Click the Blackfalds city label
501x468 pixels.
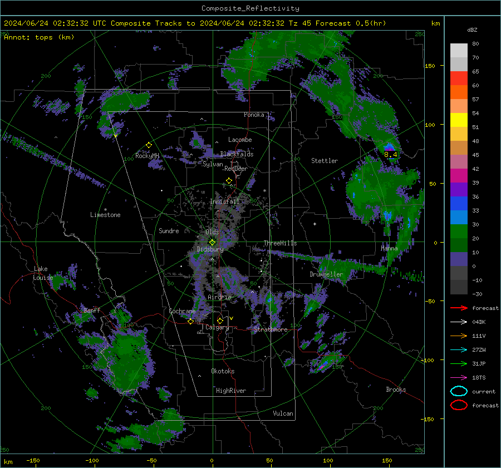pyautogui.click(x=237, y=154)
